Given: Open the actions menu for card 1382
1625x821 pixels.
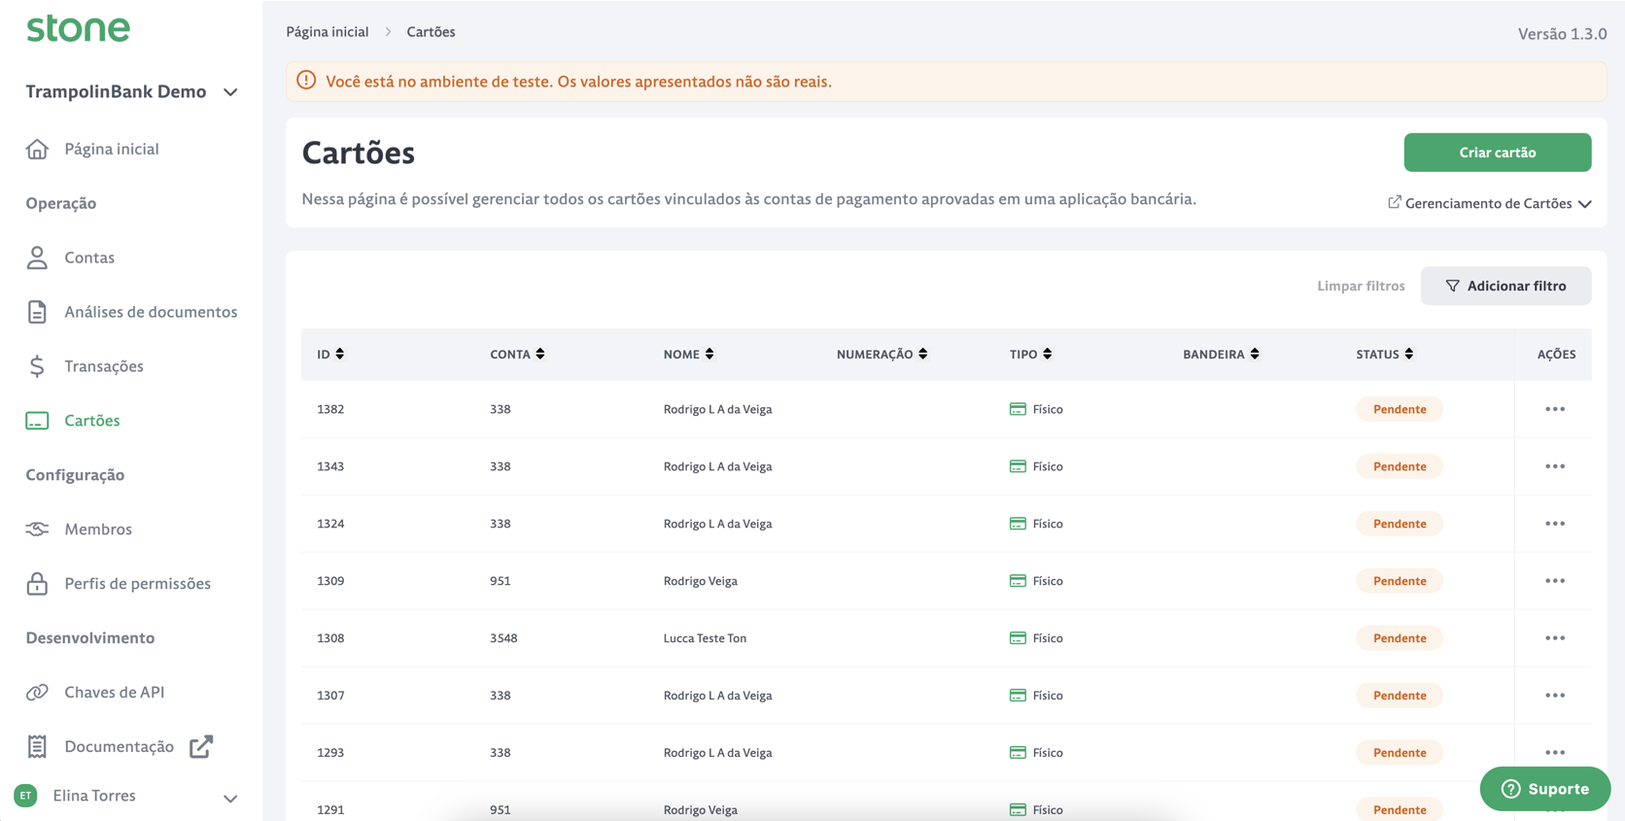Looking at the screenshot, I should 1555,409.
